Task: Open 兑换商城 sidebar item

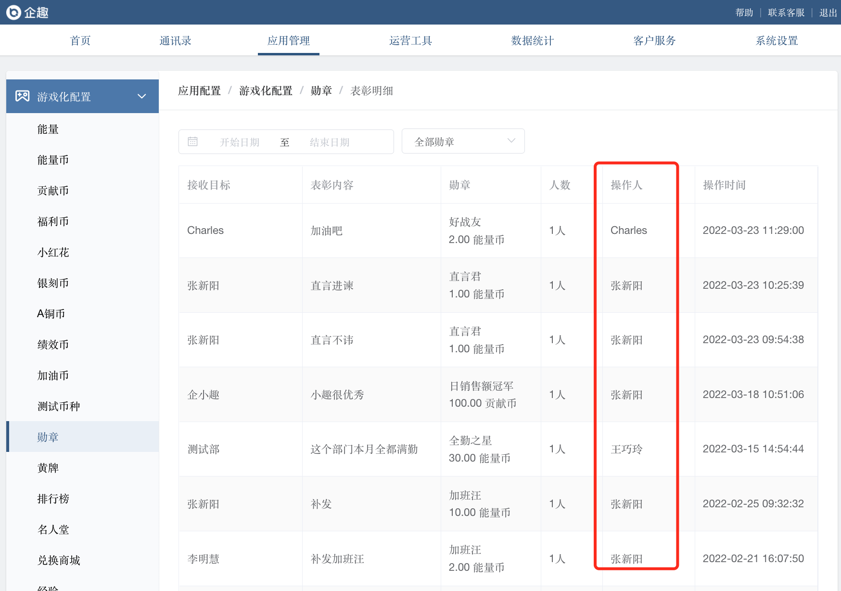Action: point(82,560)
